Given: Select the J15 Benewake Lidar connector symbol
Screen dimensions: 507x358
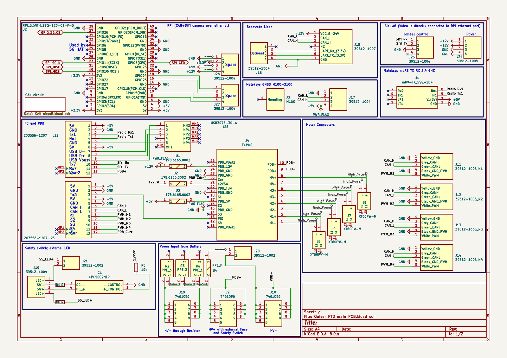Looking at the screenshot, I should [x=336, y=47].
